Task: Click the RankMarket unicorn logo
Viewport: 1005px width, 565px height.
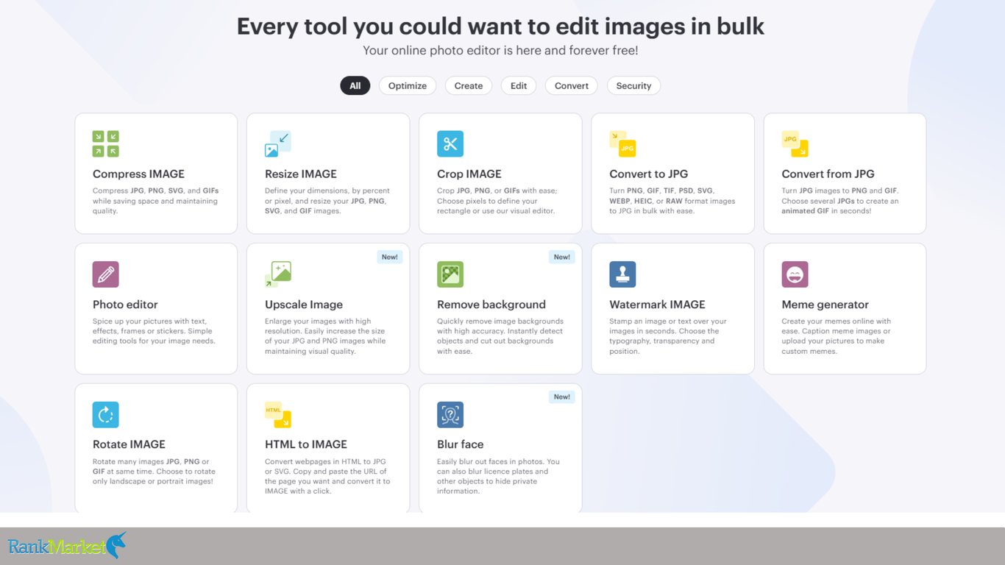Action: tap(67, 546)
